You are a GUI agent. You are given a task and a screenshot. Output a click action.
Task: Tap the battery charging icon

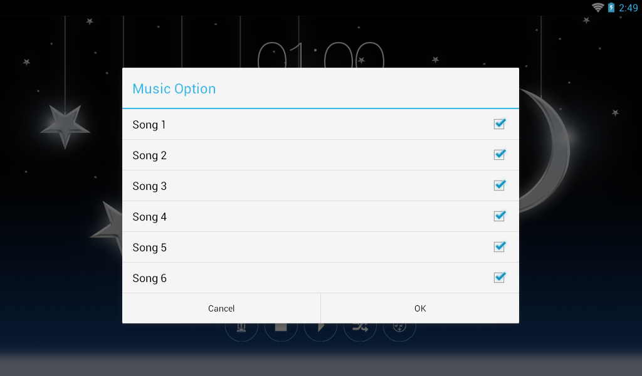[x=611, y=8]
